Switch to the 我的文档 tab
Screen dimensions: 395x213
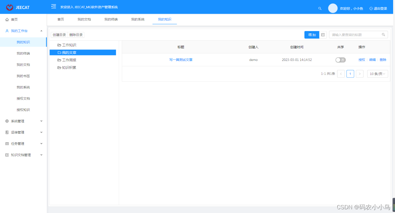coord(84,19)
